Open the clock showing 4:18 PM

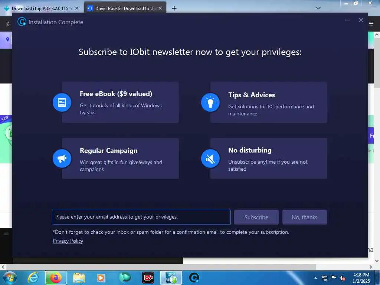361,278
